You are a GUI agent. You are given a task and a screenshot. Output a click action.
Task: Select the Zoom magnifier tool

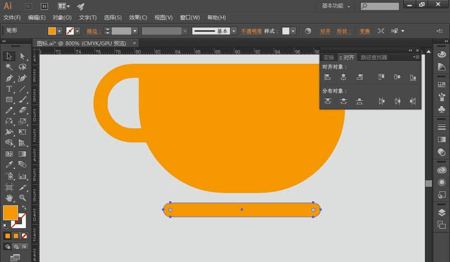(22, 198)
